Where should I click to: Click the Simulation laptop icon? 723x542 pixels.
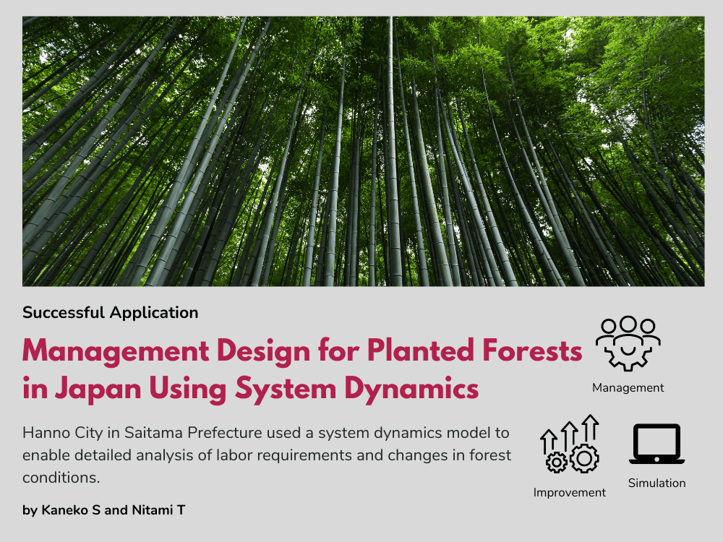coord(656,443)
